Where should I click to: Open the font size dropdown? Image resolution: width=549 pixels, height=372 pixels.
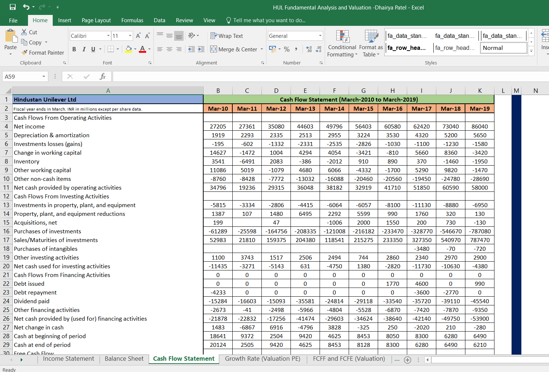coord(130,36)
